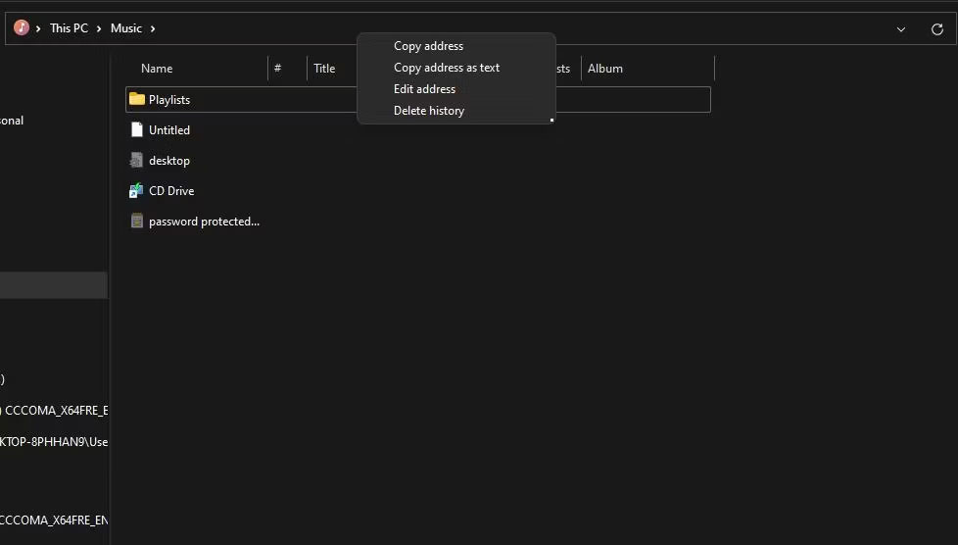
Task: Select the sidebar item ending in 'onal'
Action: 12,121
